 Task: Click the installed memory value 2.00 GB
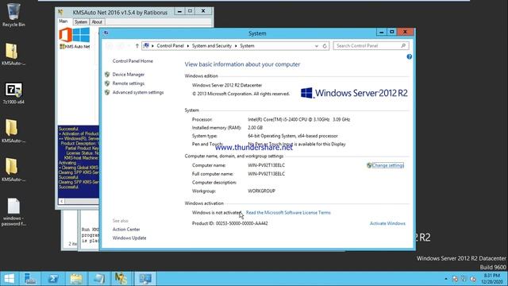(x=256, y=128)
